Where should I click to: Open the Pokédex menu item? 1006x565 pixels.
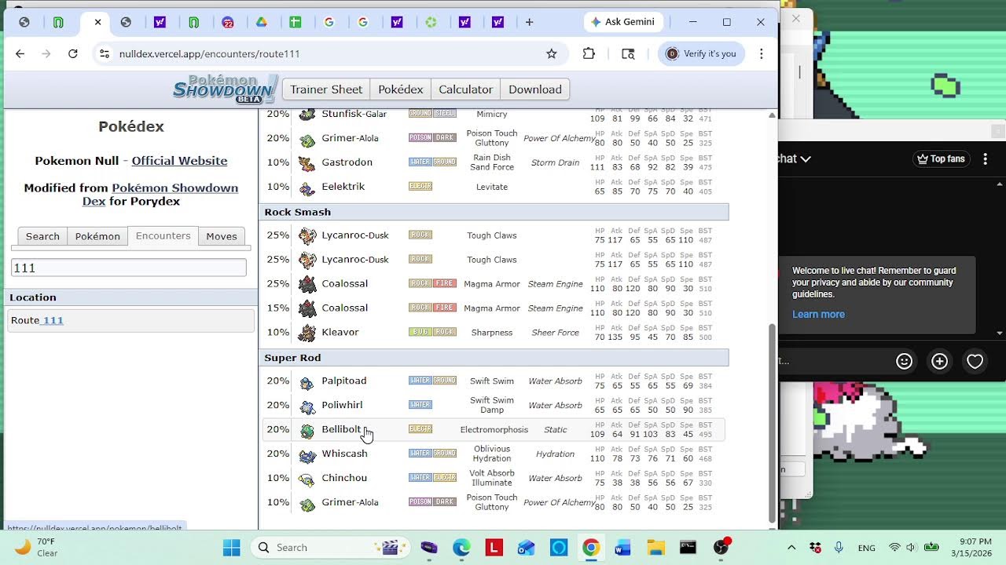pos(401,89)
